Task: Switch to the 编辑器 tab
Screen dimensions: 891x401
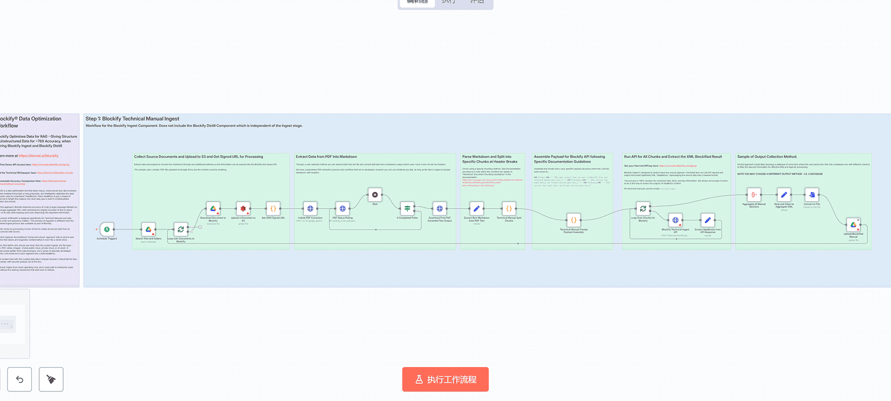Action: (x=417, y=3)
